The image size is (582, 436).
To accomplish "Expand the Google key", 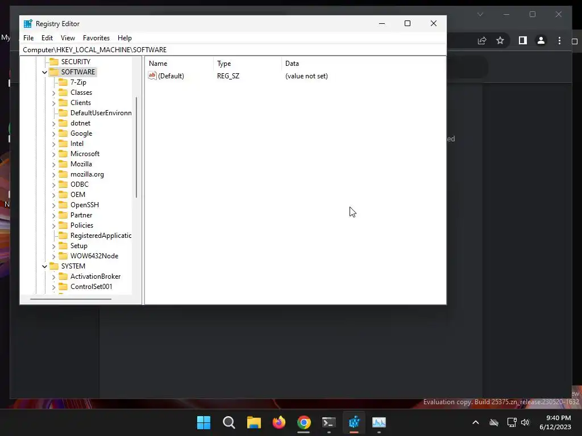I will [54, 133].
